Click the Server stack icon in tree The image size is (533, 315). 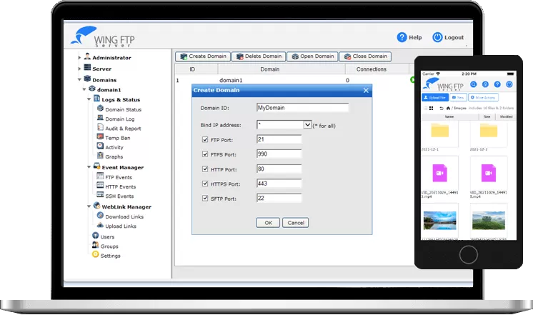[87, 67]
